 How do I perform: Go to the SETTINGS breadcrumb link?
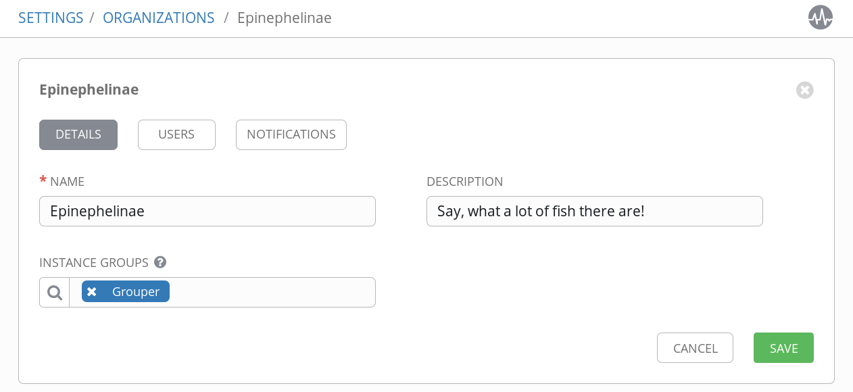coord(51,18)
